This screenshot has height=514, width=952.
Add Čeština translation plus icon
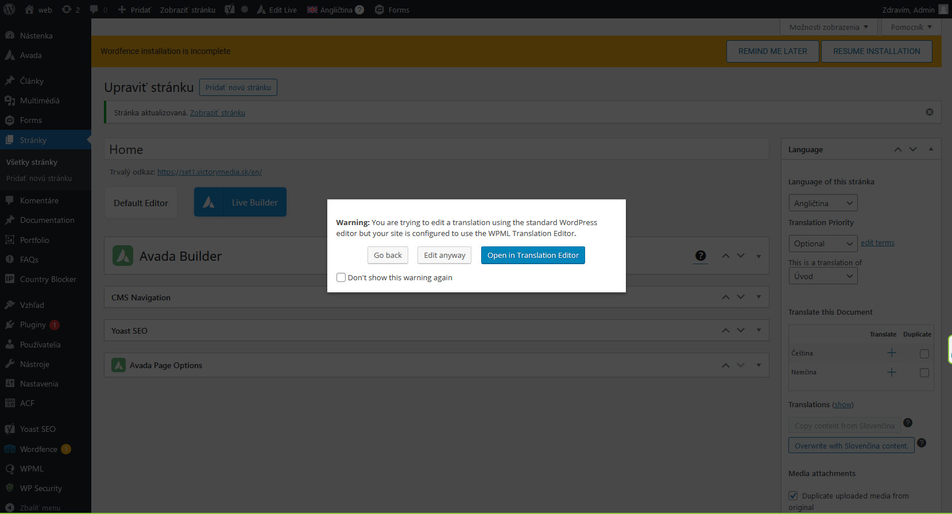point(892,353)
